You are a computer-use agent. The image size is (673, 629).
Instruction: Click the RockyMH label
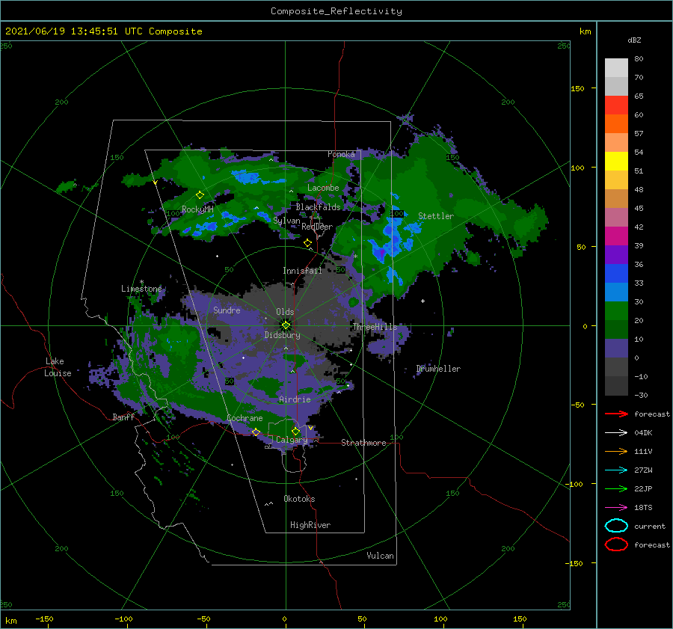click(197, 209)
